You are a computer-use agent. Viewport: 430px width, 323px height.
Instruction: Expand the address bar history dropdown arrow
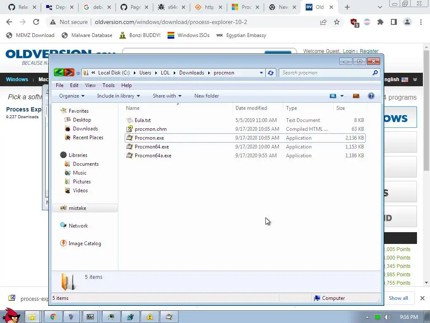click(261, 73)
